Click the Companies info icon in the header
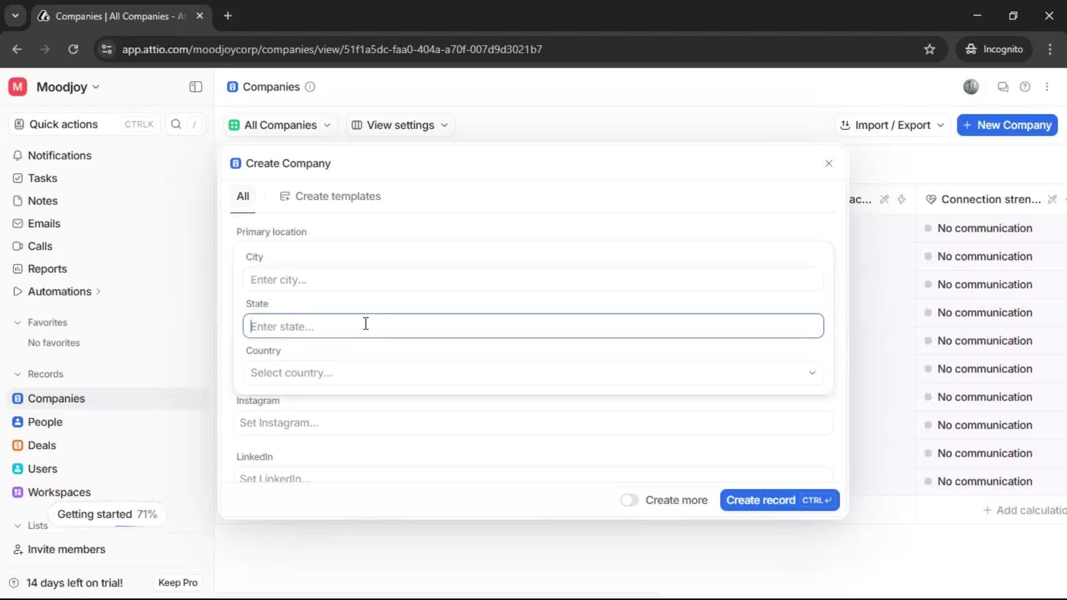Image resolution: width=1067 pixels, height=600 pixels. 310,87
